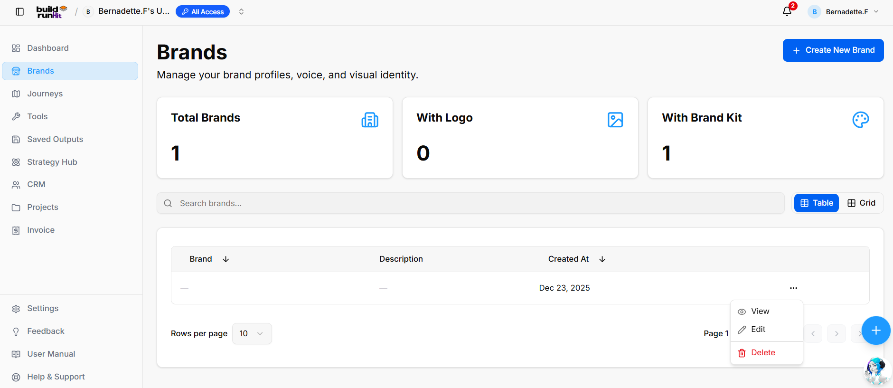Viewport: 893px width, 388px height.
Task: Open the User Manual link
Action: (x=70, y=354)
